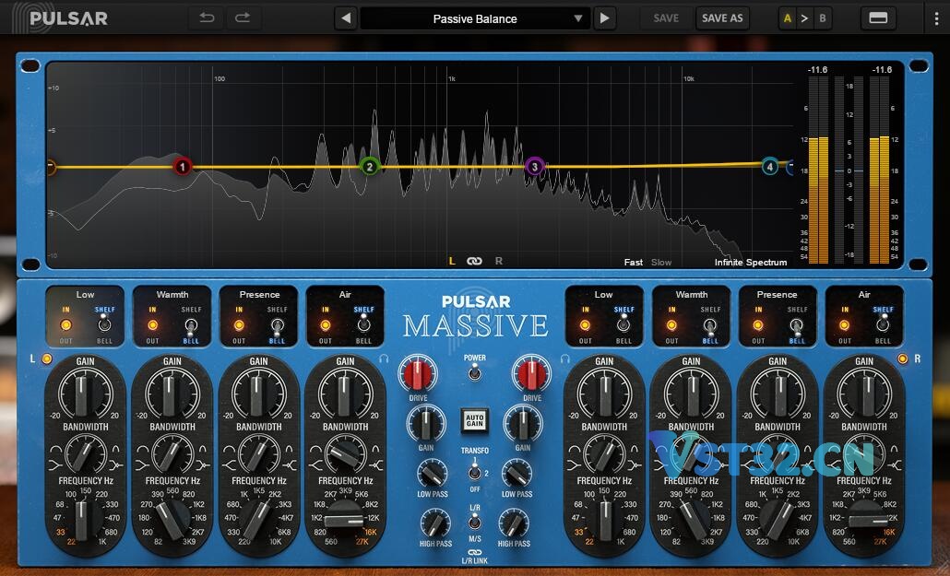Click the right HIGH PASS knob

pyautogui.click(x=514, y=523)
